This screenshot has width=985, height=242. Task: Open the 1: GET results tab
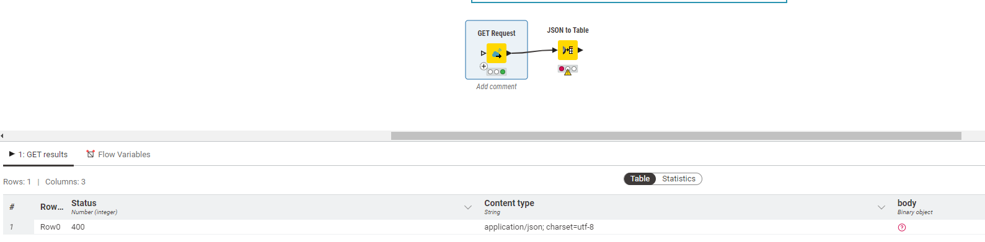click(38, 154)
